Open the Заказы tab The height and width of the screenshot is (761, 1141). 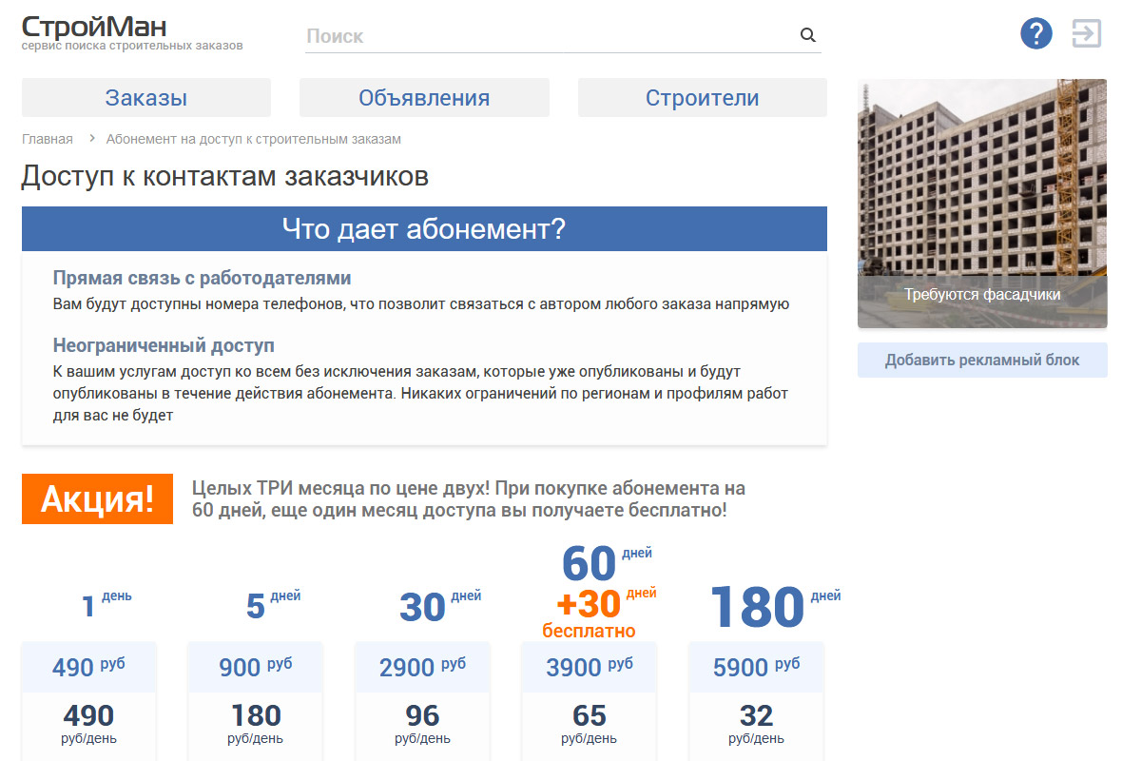click(146, 98)
